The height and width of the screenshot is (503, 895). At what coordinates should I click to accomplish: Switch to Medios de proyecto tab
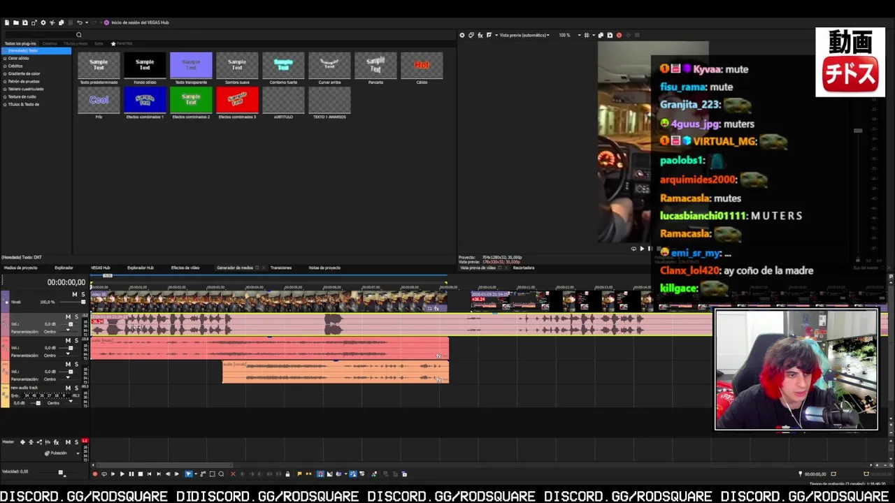coord(21,268)
